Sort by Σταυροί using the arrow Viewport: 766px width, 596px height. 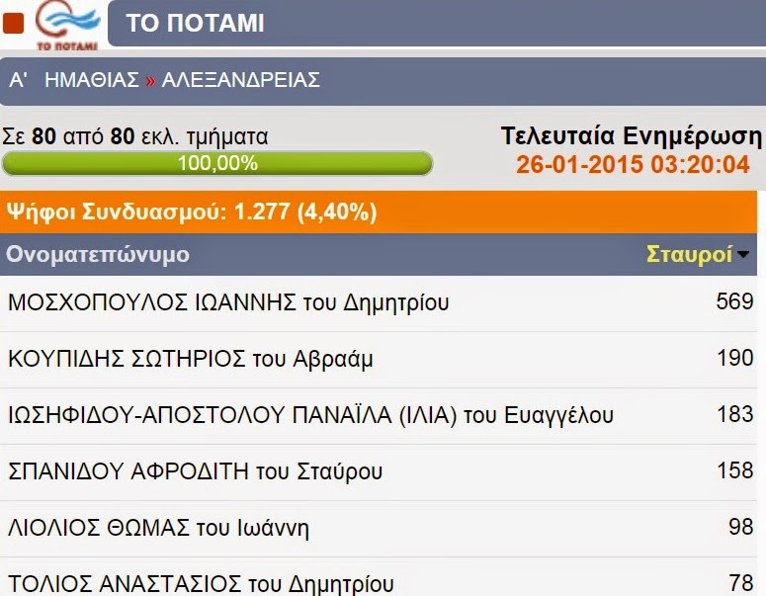click(x=743, y=255)
